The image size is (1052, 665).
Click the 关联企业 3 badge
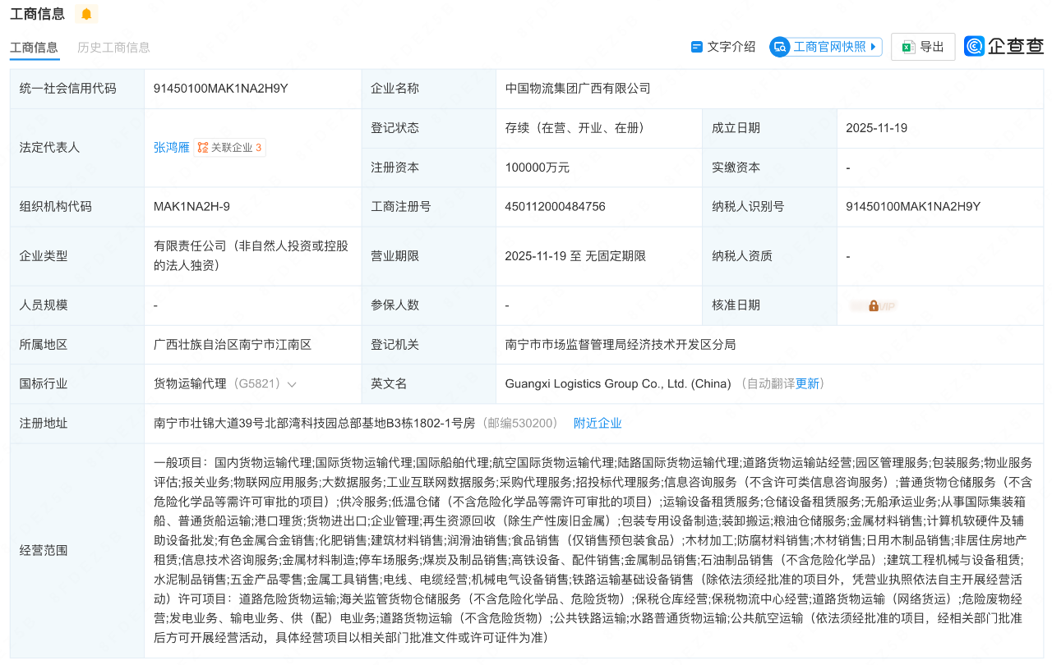(x=229, y=148)
